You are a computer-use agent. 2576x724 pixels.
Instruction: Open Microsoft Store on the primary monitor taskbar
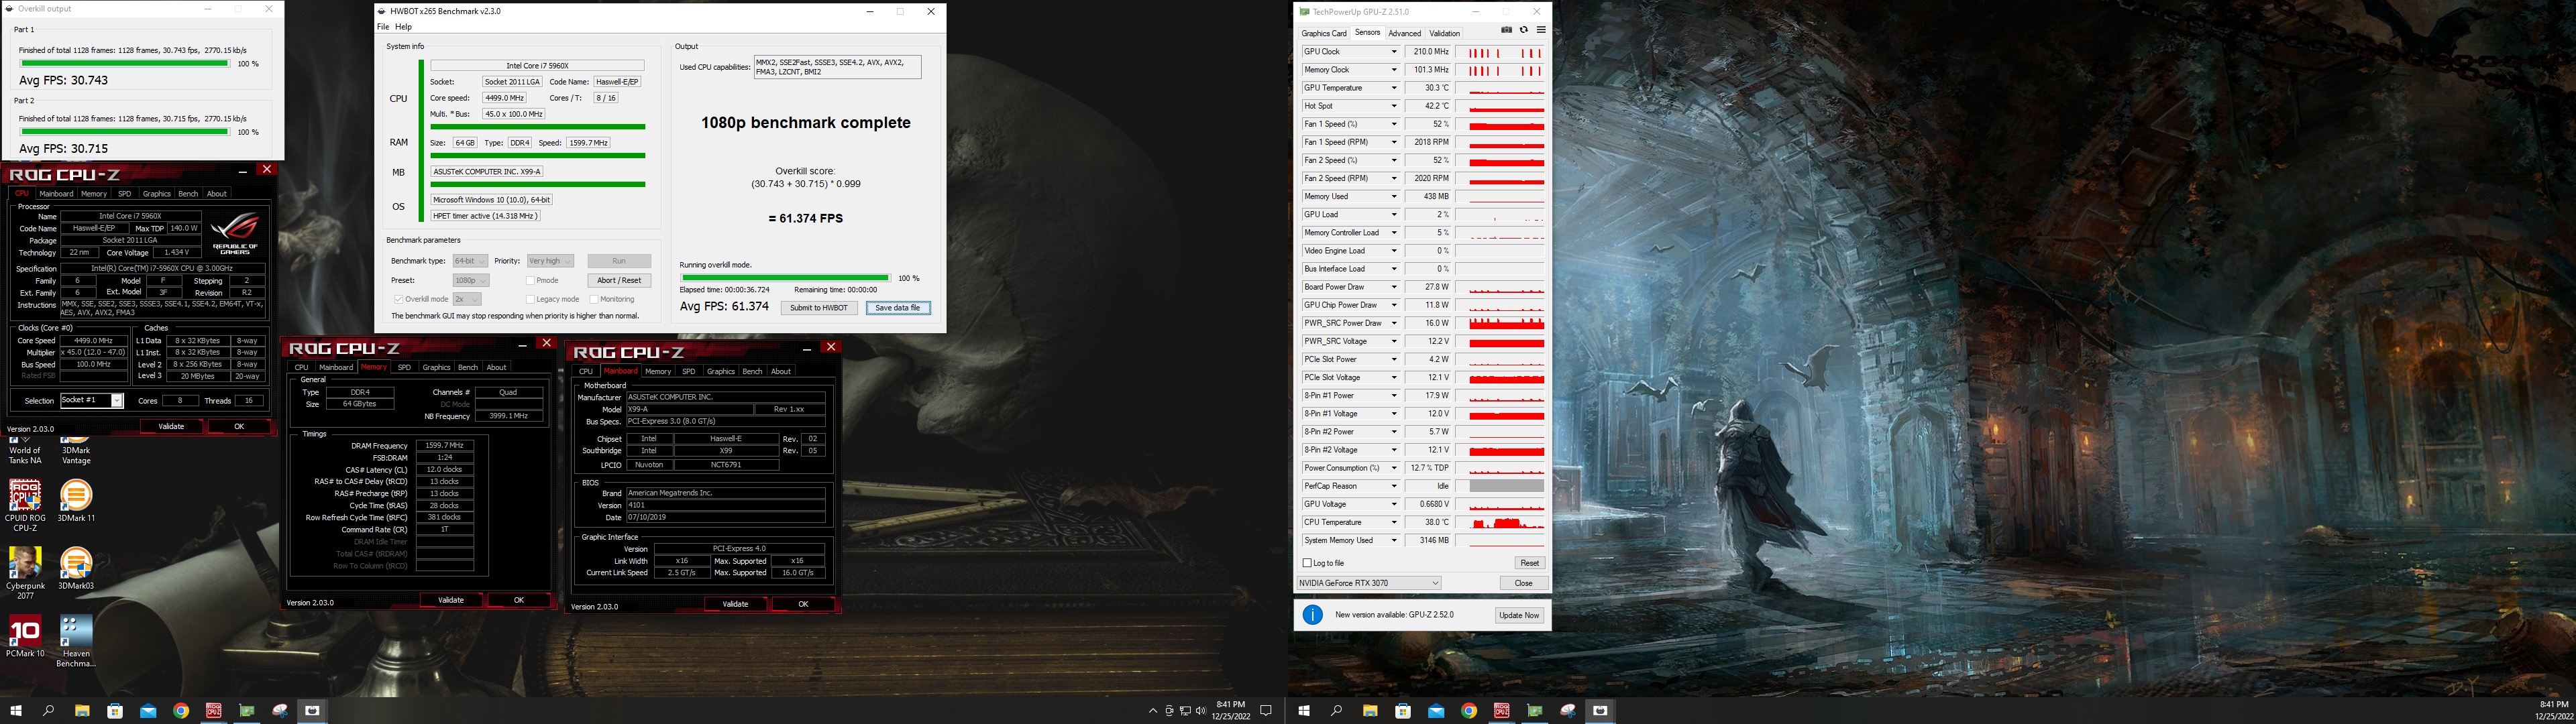(x=115, y=711)
